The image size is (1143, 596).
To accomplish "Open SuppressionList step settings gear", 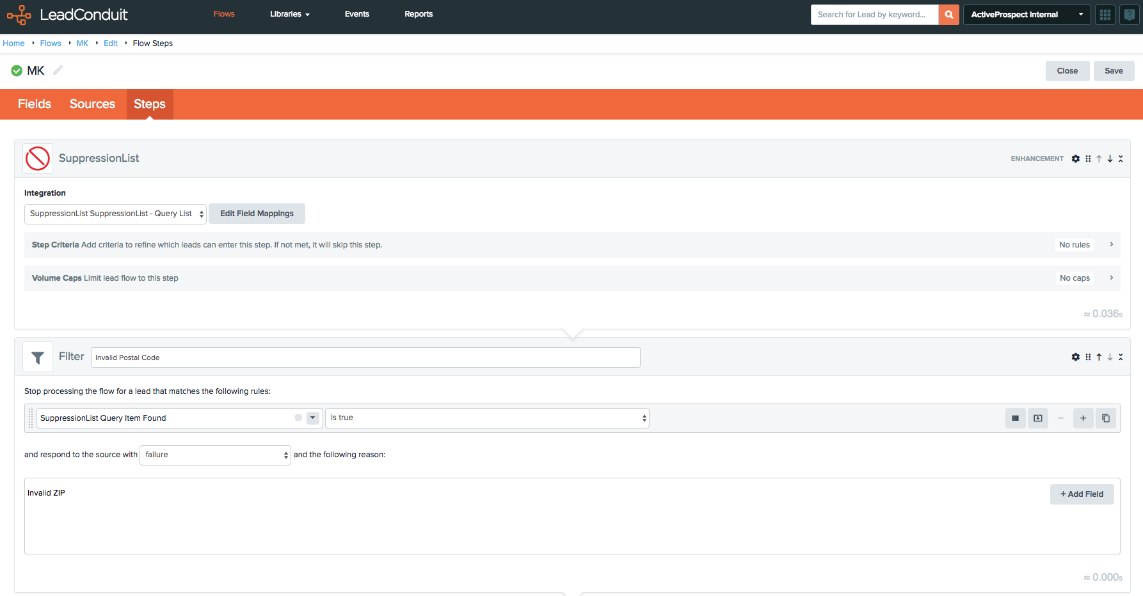I will coord(1076,159).
